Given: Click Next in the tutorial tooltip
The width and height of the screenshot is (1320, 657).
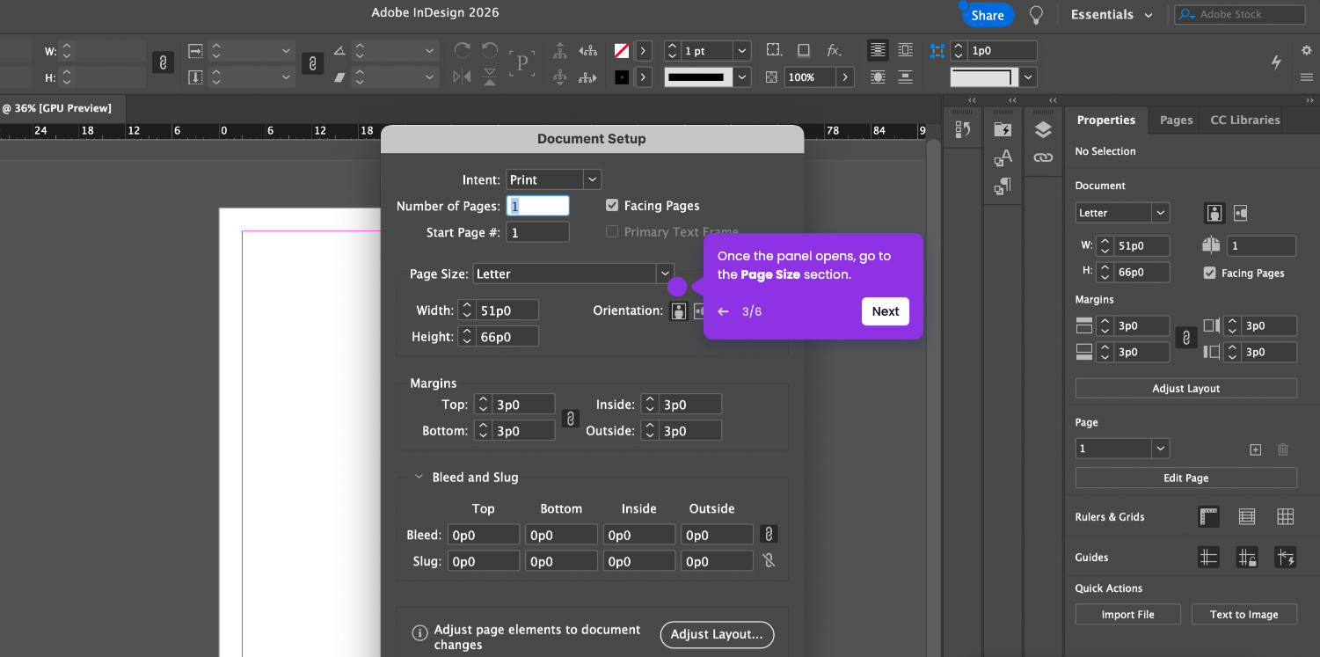Looking at the screenshot, I should pos(886,311).
